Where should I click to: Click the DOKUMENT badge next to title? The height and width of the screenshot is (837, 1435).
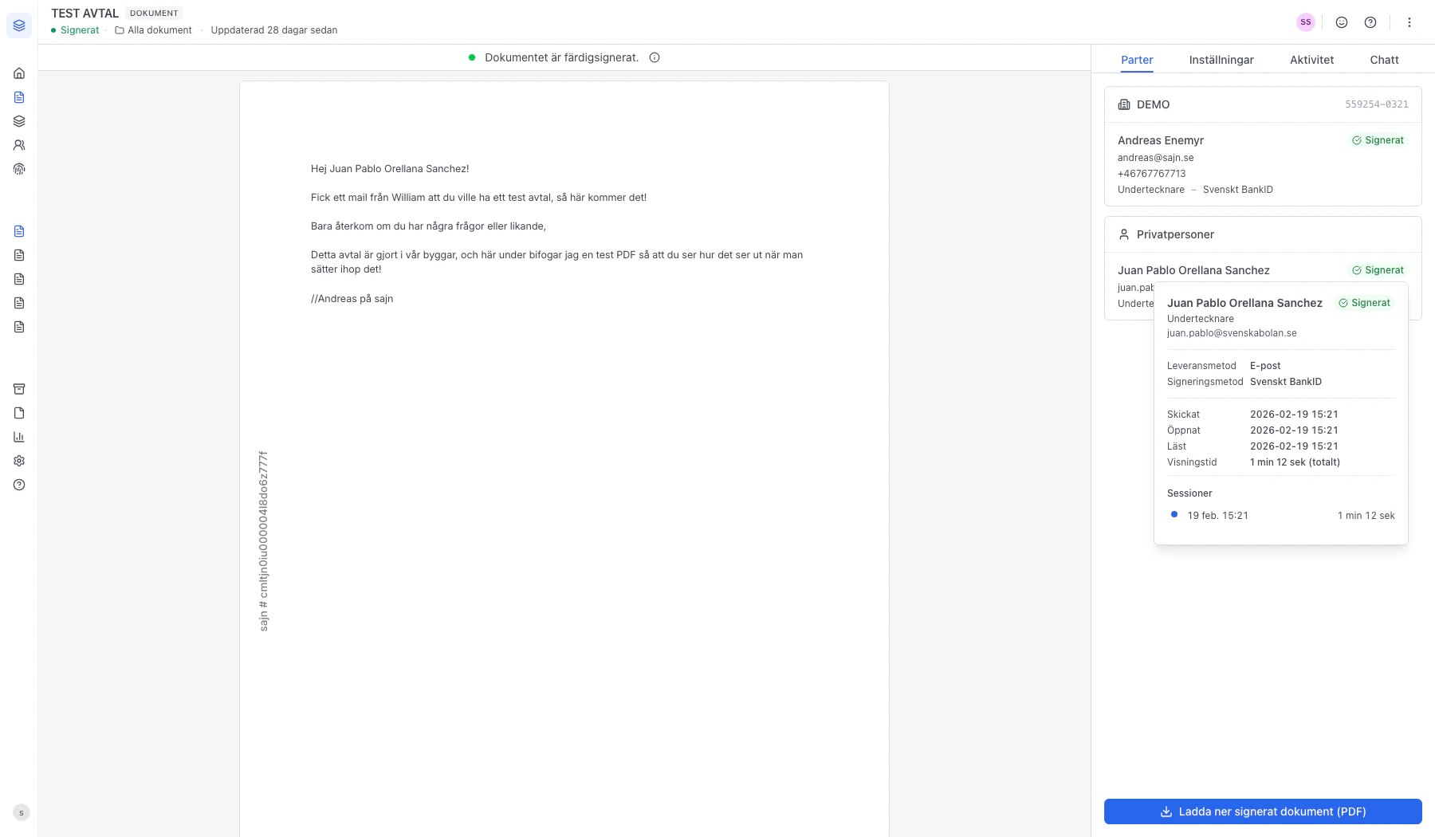154,14
